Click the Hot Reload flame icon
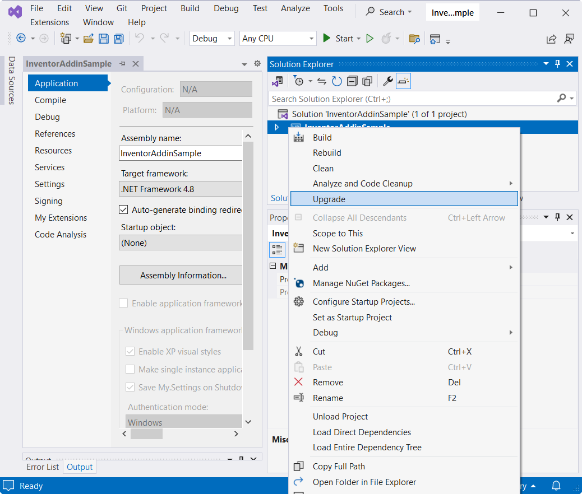 [386, 38]
